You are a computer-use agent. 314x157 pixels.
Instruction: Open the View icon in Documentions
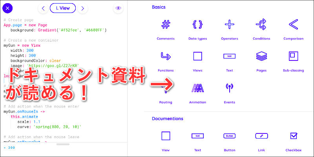tap(166, 136)
